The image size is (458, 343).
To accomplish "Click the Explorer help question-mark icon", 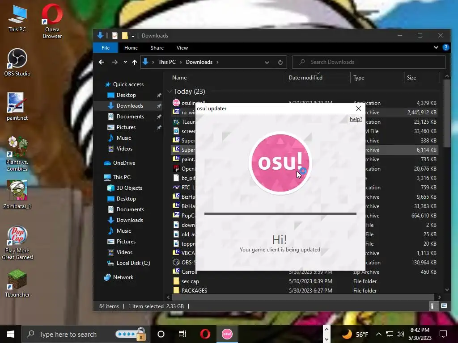I will coord(446,47).
